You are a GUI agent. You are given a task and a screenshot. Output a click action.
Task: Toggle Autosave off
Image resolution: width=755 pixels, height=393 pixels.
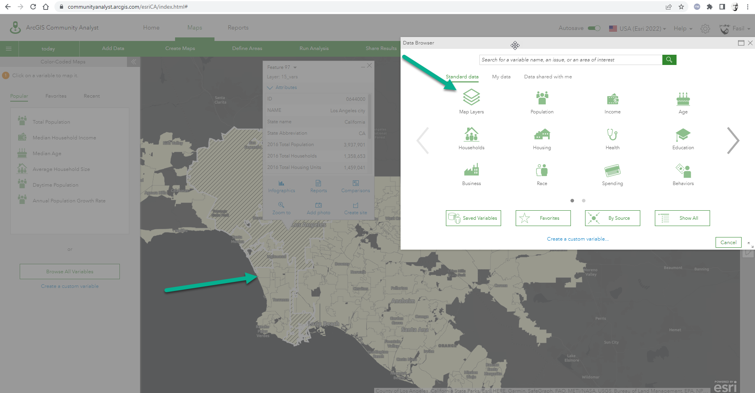pyautogui.click(x=594, y=28)
